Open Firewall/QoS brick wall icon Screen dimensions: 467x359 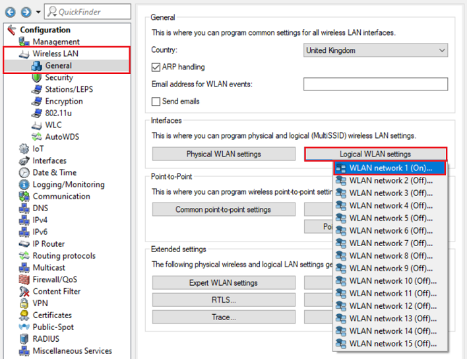pyautogui.click(x=24, y=280)
